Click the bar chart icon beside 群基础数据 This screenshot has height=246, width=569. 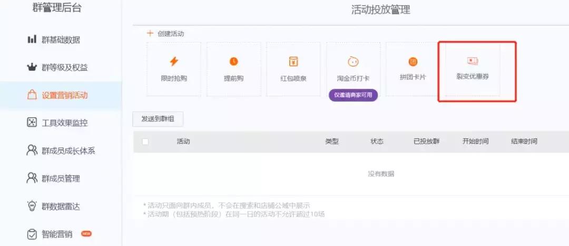tap(32, 39)
